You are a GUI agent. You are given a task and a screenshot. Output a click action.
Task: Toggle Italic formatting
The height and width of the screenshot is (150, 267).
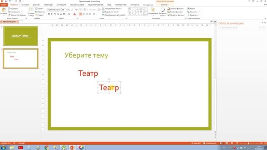pos(52,14)
